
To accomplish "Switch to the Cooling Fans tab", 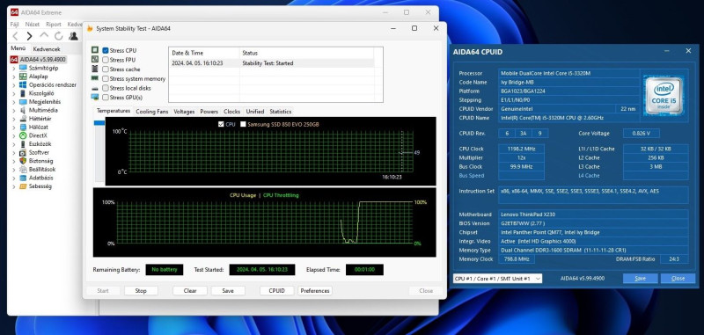I will click(151, 111).
